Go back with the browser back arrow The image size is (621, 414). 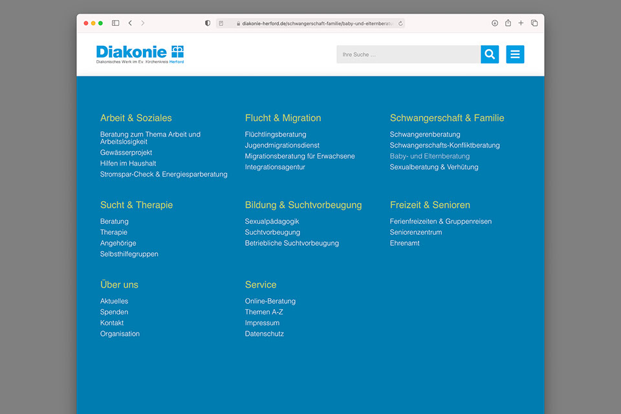(130, 23)
